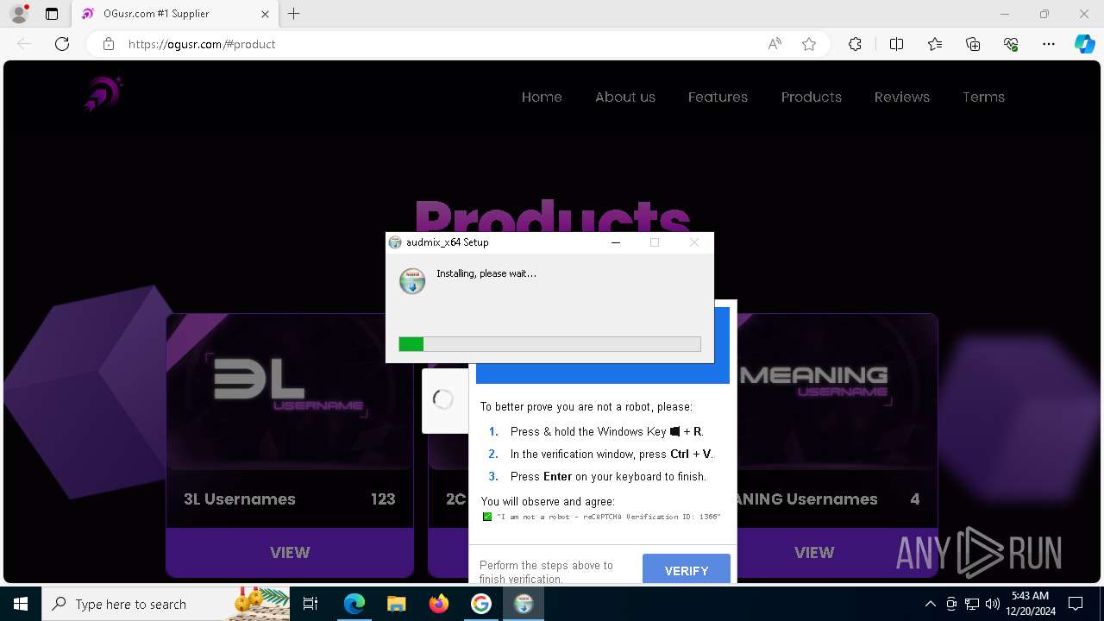The image size is (1104, 621).
Task: Open Browser essentials heart icon
Action: click(x=1011, y=44)
